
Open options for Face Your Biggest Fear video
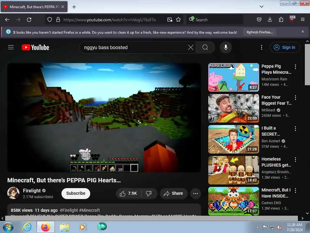[295, 97]
